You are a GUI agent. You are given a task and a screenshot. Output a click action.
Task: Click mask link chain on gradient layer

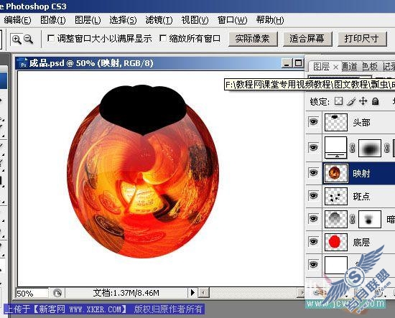(353, 148)
